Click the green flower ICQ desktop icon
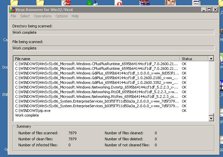223x157 pixels. click(89, 3)
